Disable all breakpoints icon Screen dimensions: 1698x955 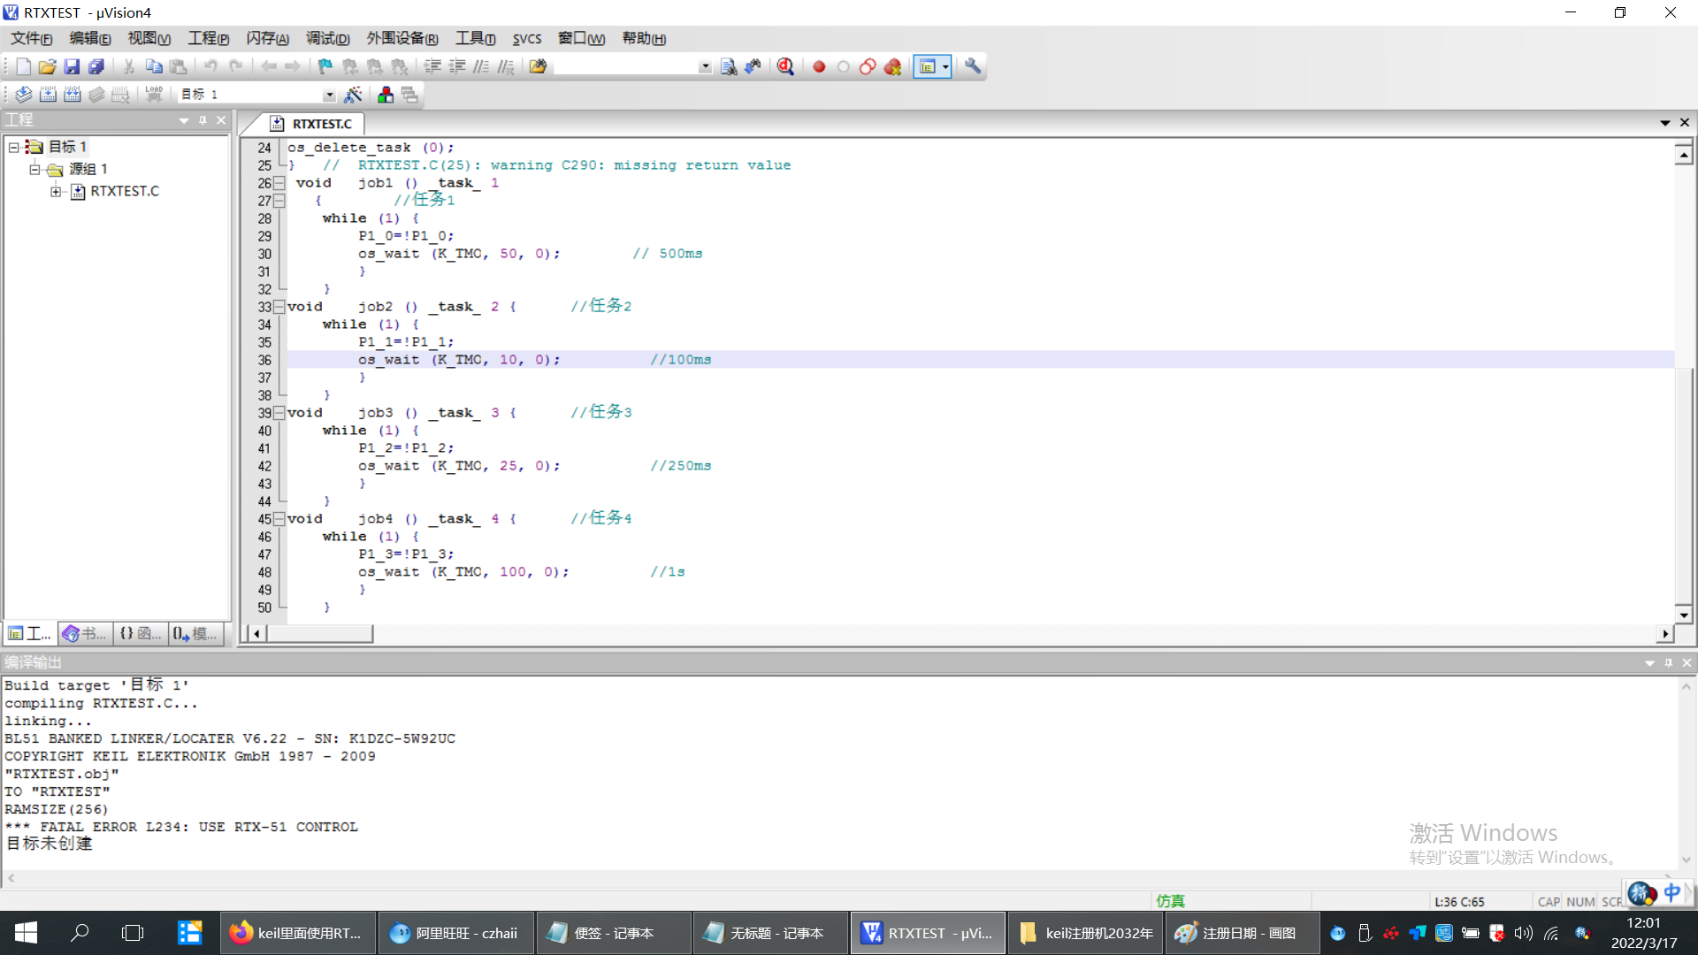[x=868, y=66]
